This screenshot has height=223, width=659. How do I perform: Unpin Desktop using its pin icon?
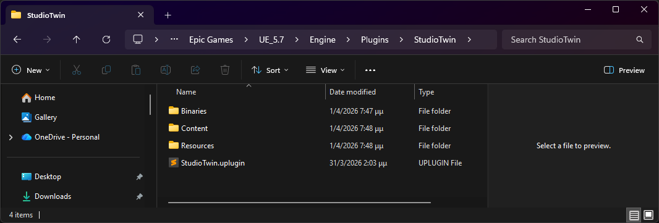[139, 177]
